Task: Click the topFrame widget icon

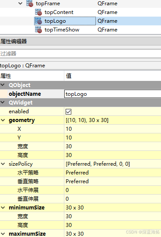Action: pos(29,3)
